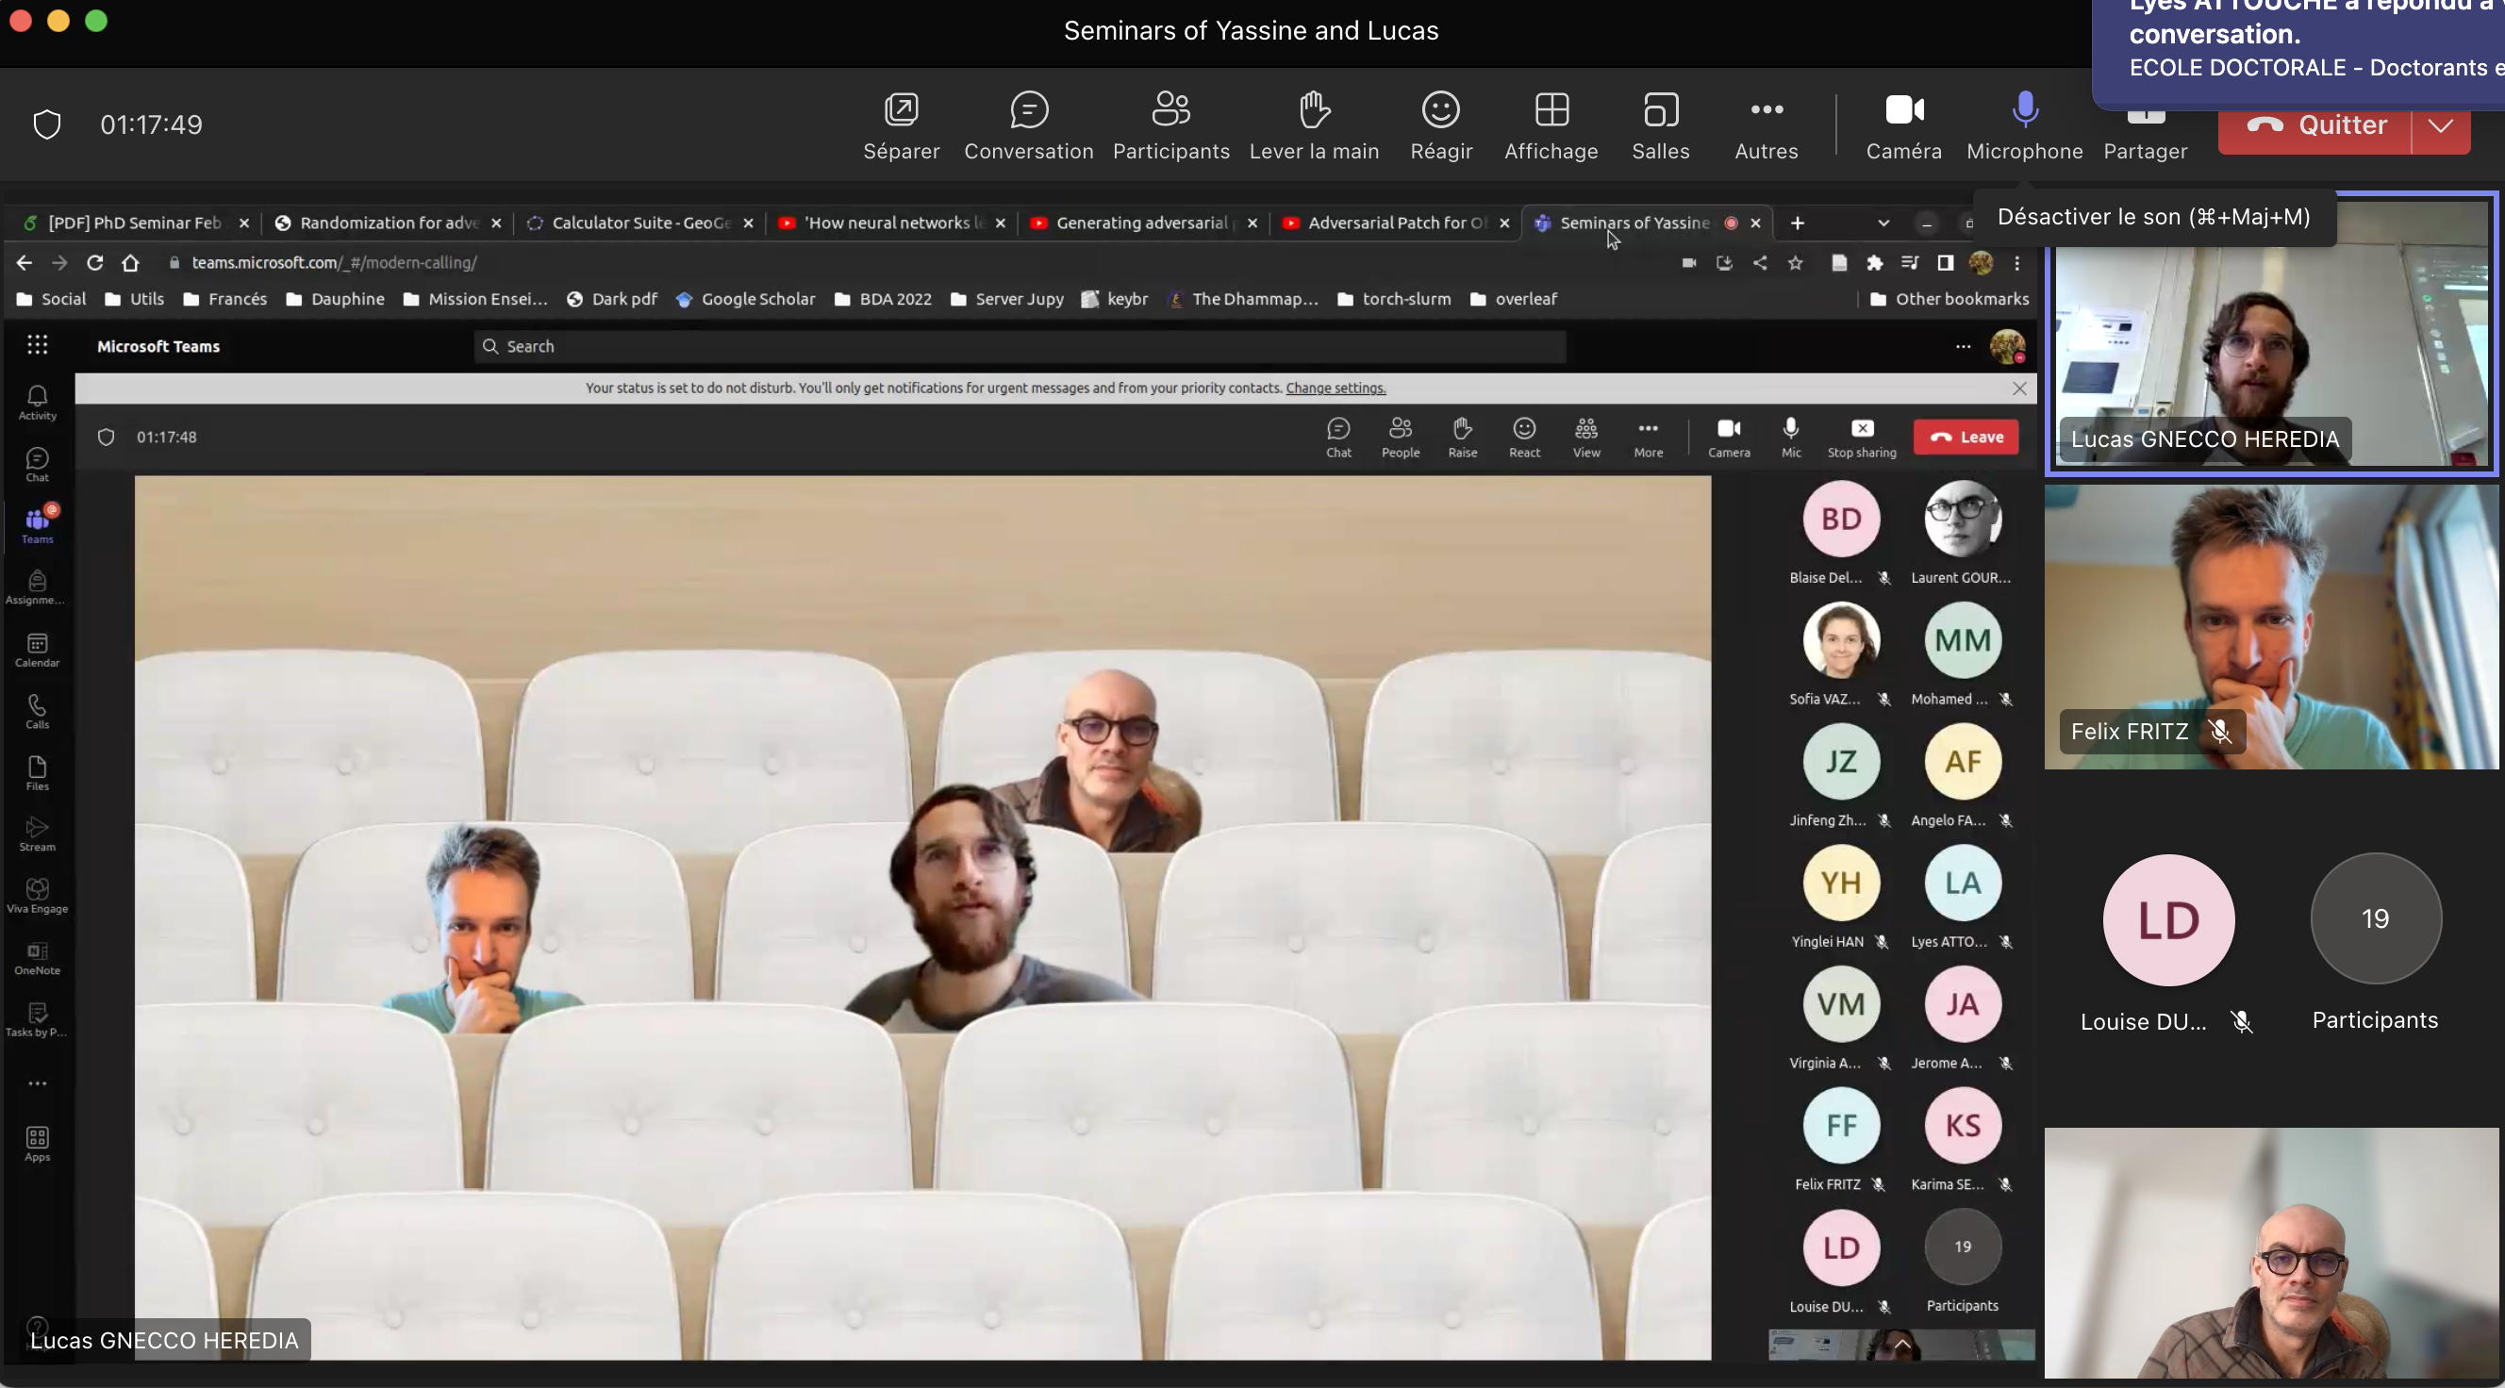
Task: Open the Chrome three-dot menu
Action: 2016,262
